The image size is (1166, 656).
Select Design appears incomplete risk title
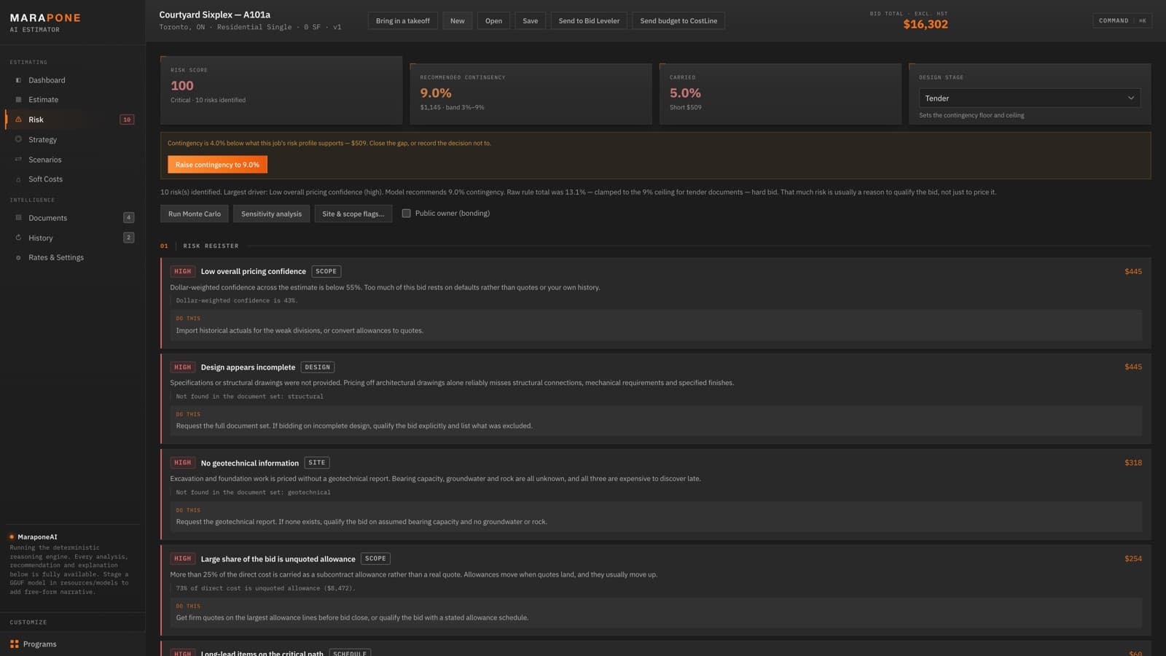point(248,367)
